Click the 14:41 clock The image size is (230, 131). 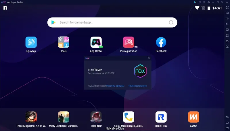[x=217, y=8]
